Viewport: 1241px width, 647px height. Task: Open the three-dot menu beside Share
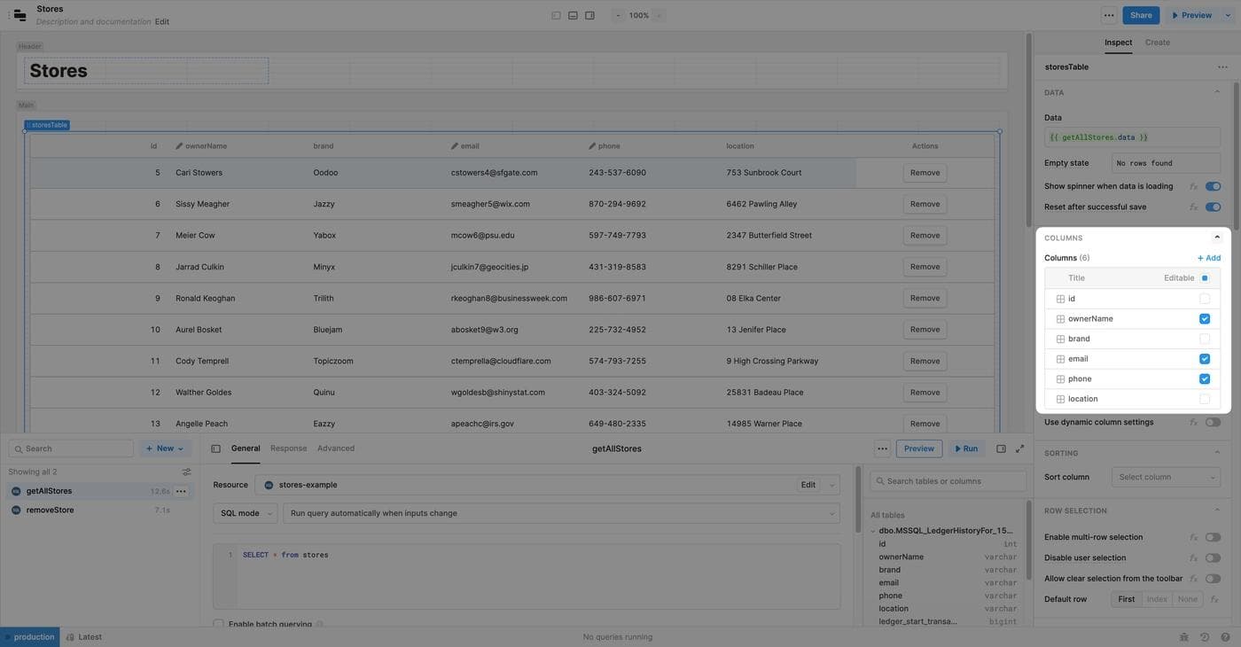(1108, 15)
